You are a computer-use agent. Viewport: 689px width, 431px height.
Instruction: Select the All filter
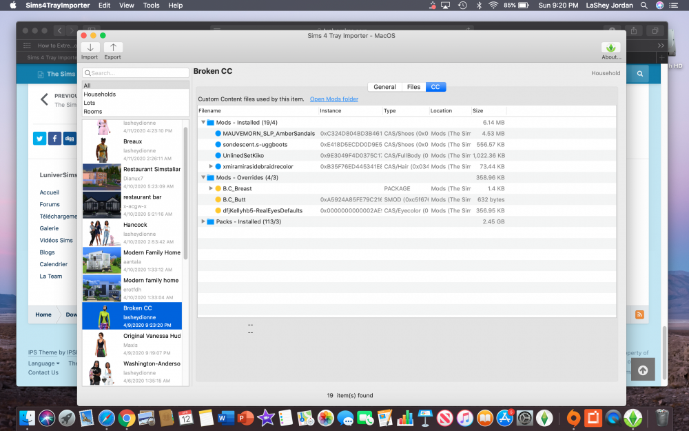(x=135, y=86)
